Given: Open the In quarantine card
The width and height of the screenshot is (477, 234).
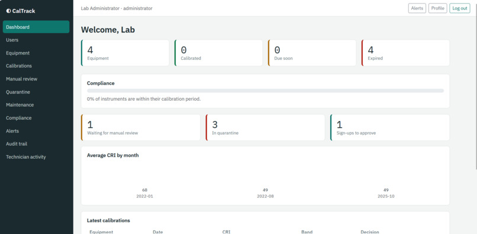Looking at the screenshot, I should coord(265,127).
